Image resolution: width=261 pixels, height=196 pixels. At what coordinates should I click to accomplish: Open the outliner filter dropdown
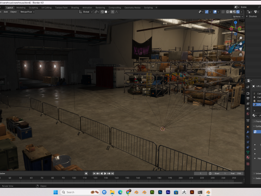point(256,12)
